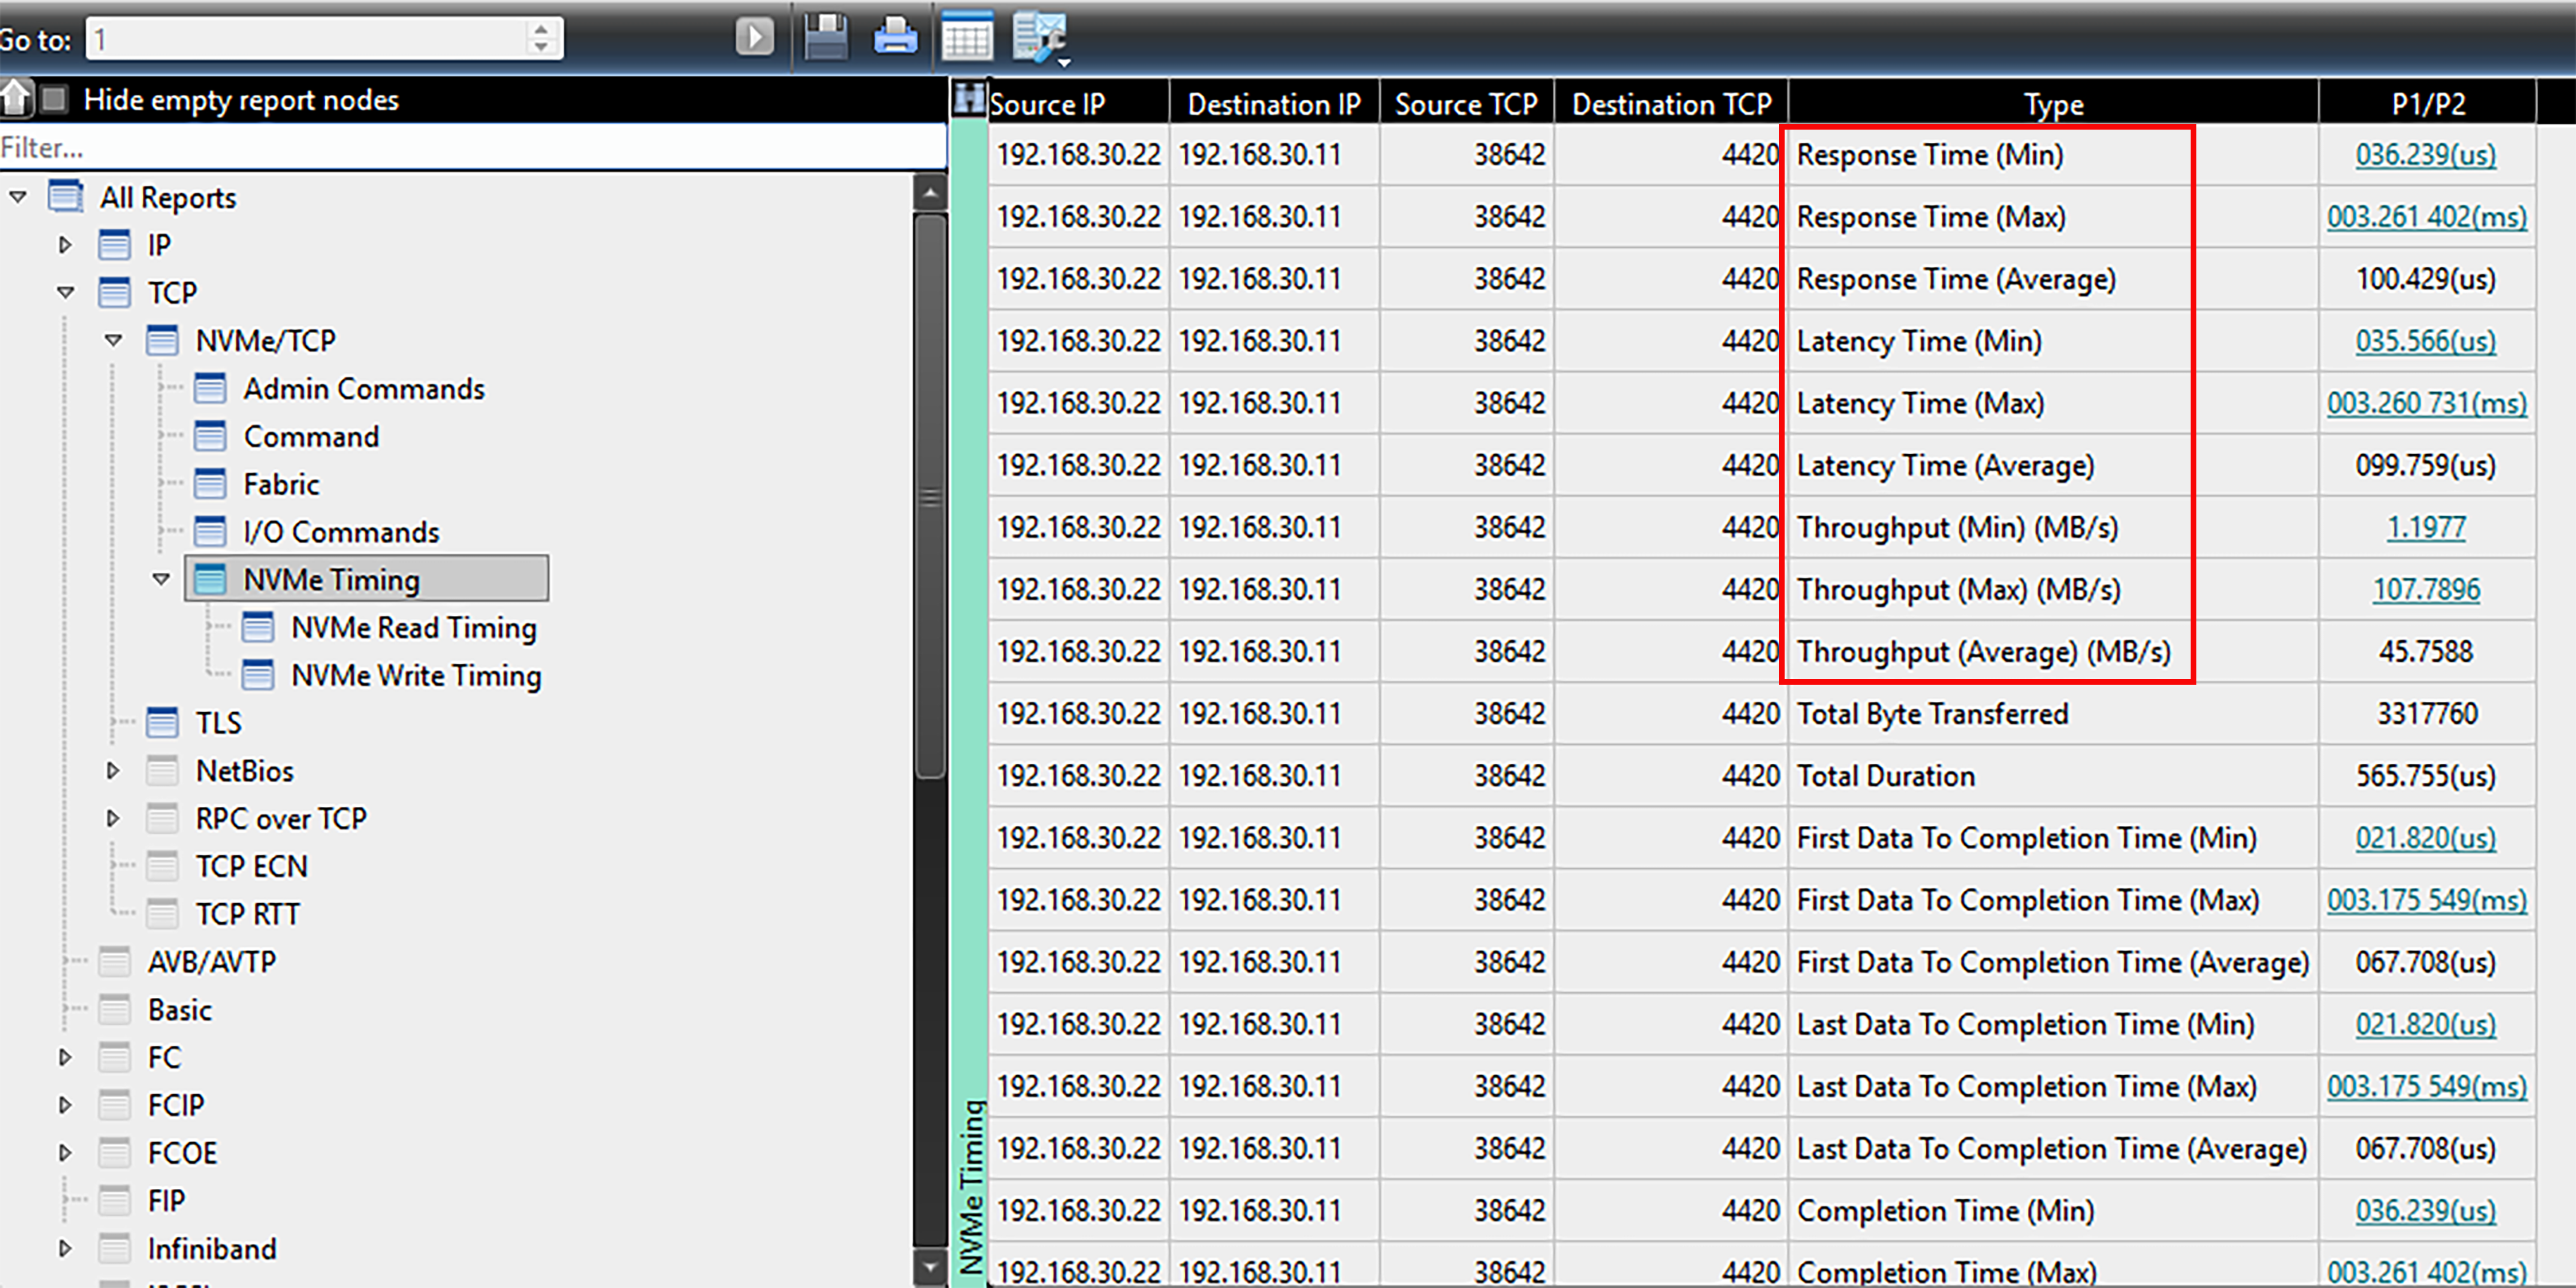Screen dimensions: 2576x1288
Task: Click the Throughput (Average) (MB/s) label
Action: pos(1983,652)
